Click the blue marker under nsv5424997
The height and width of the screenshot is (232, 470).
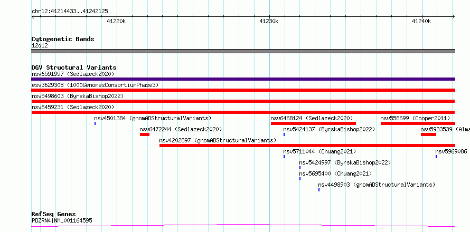pyautogui.click(x=300, y=168)
